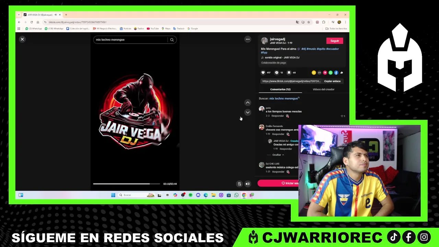Save video with bookmark icon

coord(289,73)
